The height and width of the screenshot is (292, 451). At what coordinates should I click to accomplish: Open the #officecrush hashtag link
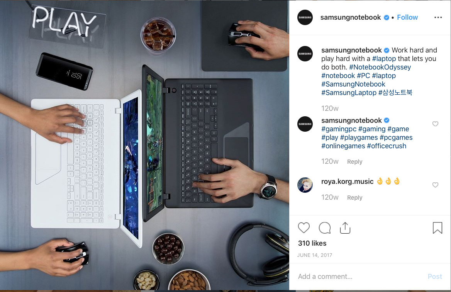(x=387, y=146)
